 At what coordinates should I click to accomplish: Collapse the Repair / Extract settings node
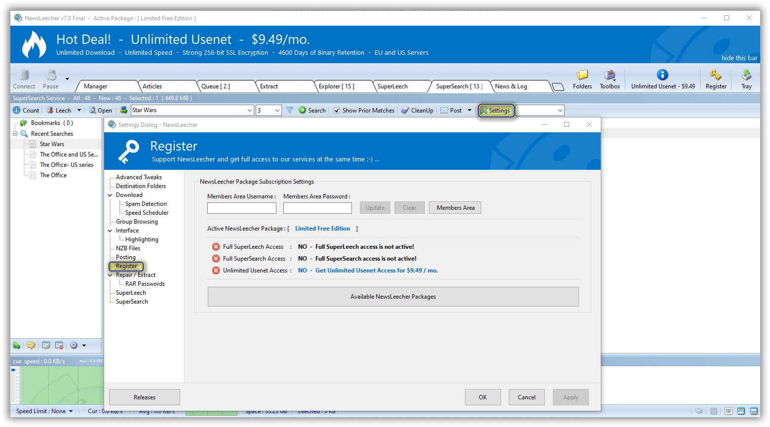(110, 275)
